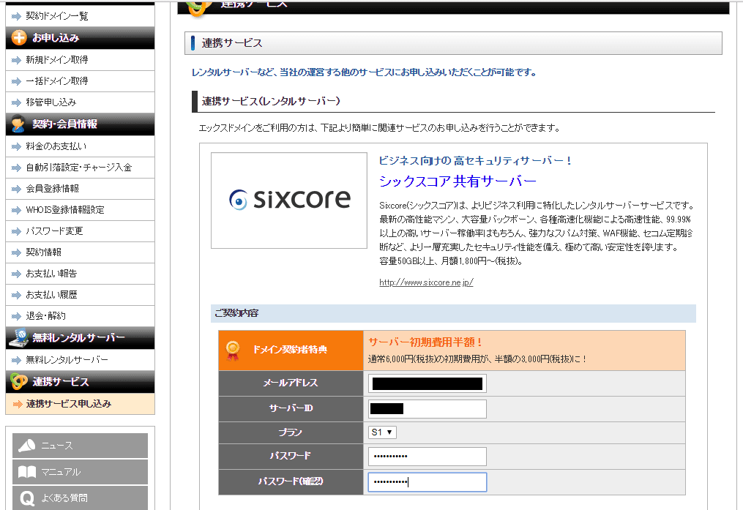Image resolution: width=743 pixels, height=510 pixels.
Task: Open the プラン dropdown showing S1
Action: pos(382,432)
